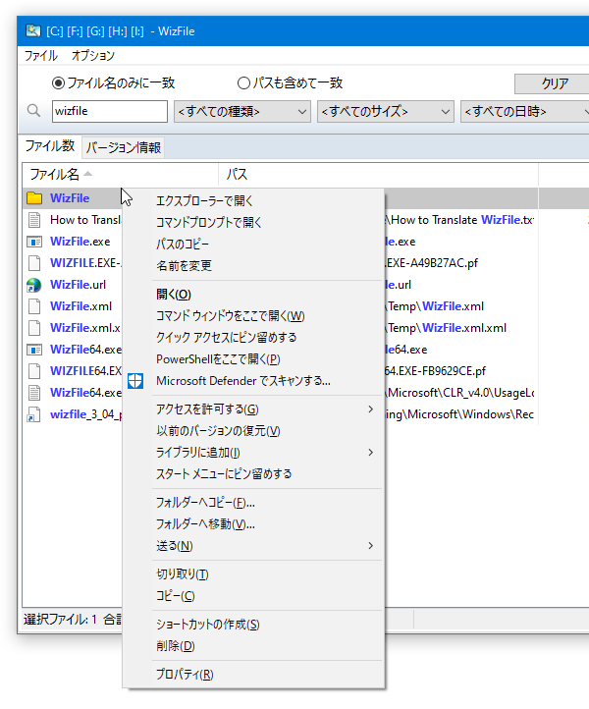Click the blank file icon for WizFile.xml
589x709 pixels.
[x=34, y=306]
